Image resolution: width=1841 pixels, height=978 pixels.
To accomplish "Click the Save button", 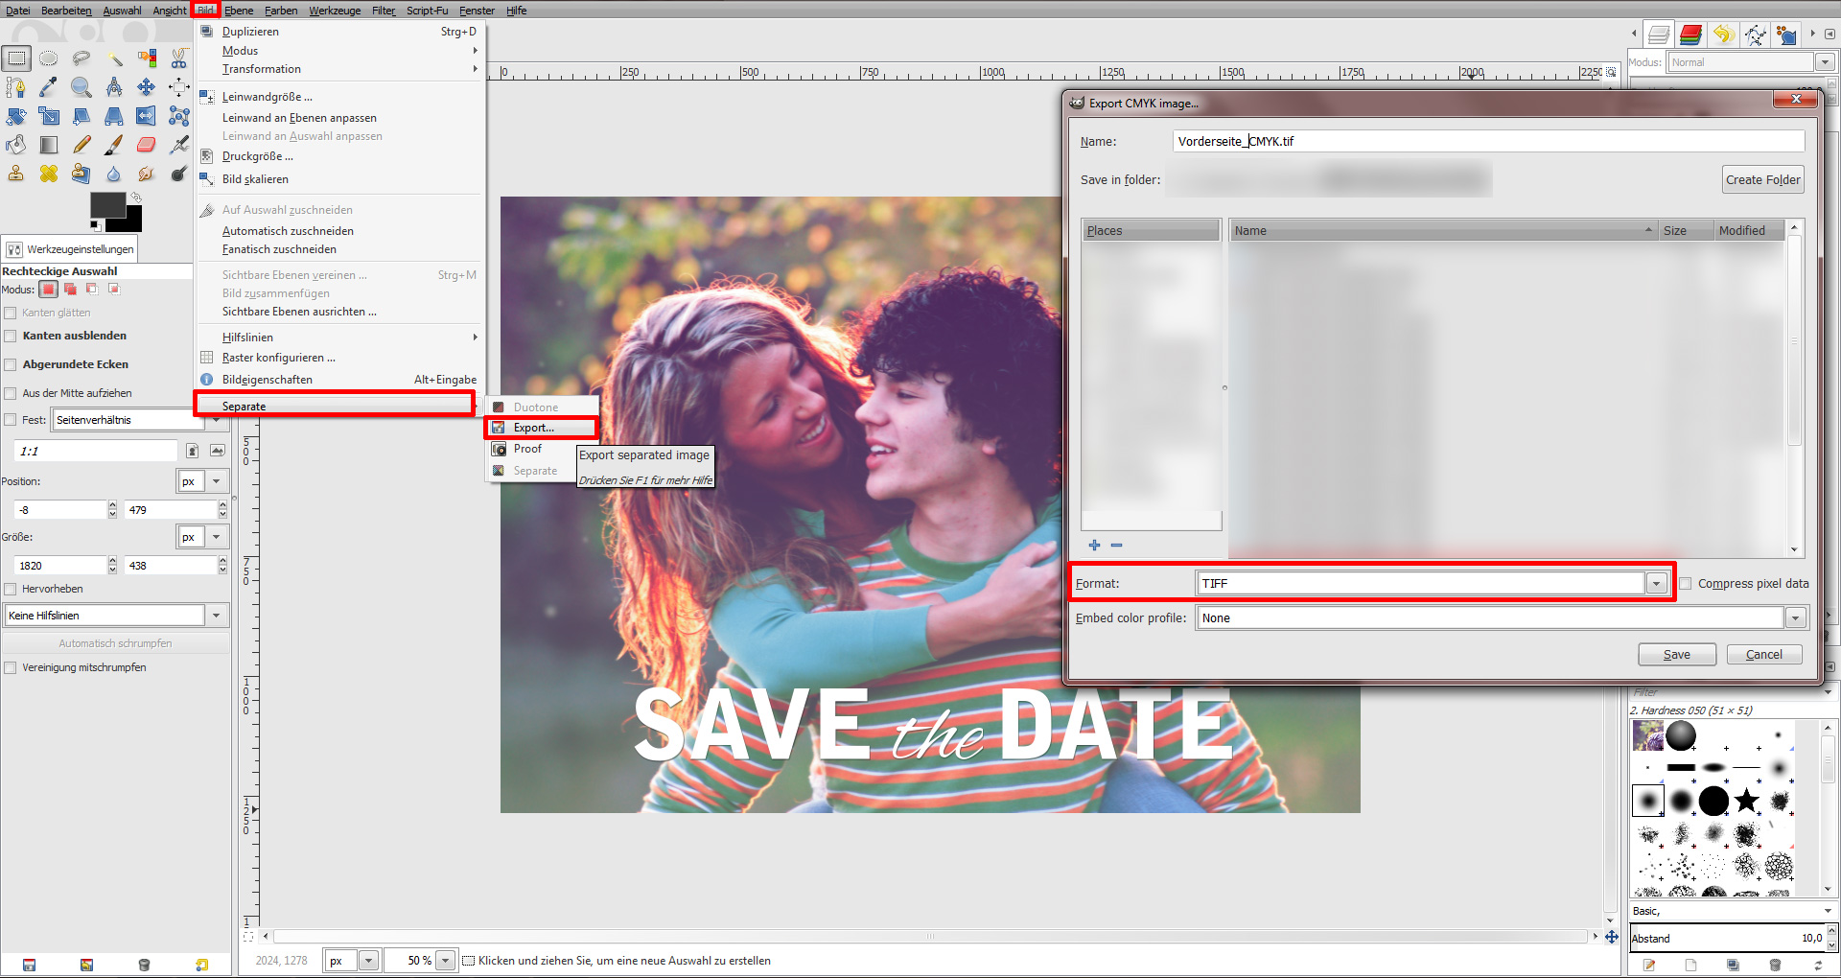I will tap(1676, 655).
